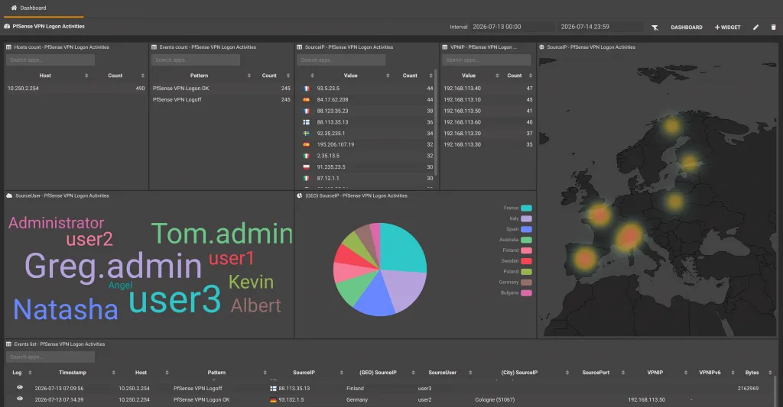This screenshot has height=407, width=783.
Task: Click the table icon of VPNIP widget
Action: click(x=445, y=47)
